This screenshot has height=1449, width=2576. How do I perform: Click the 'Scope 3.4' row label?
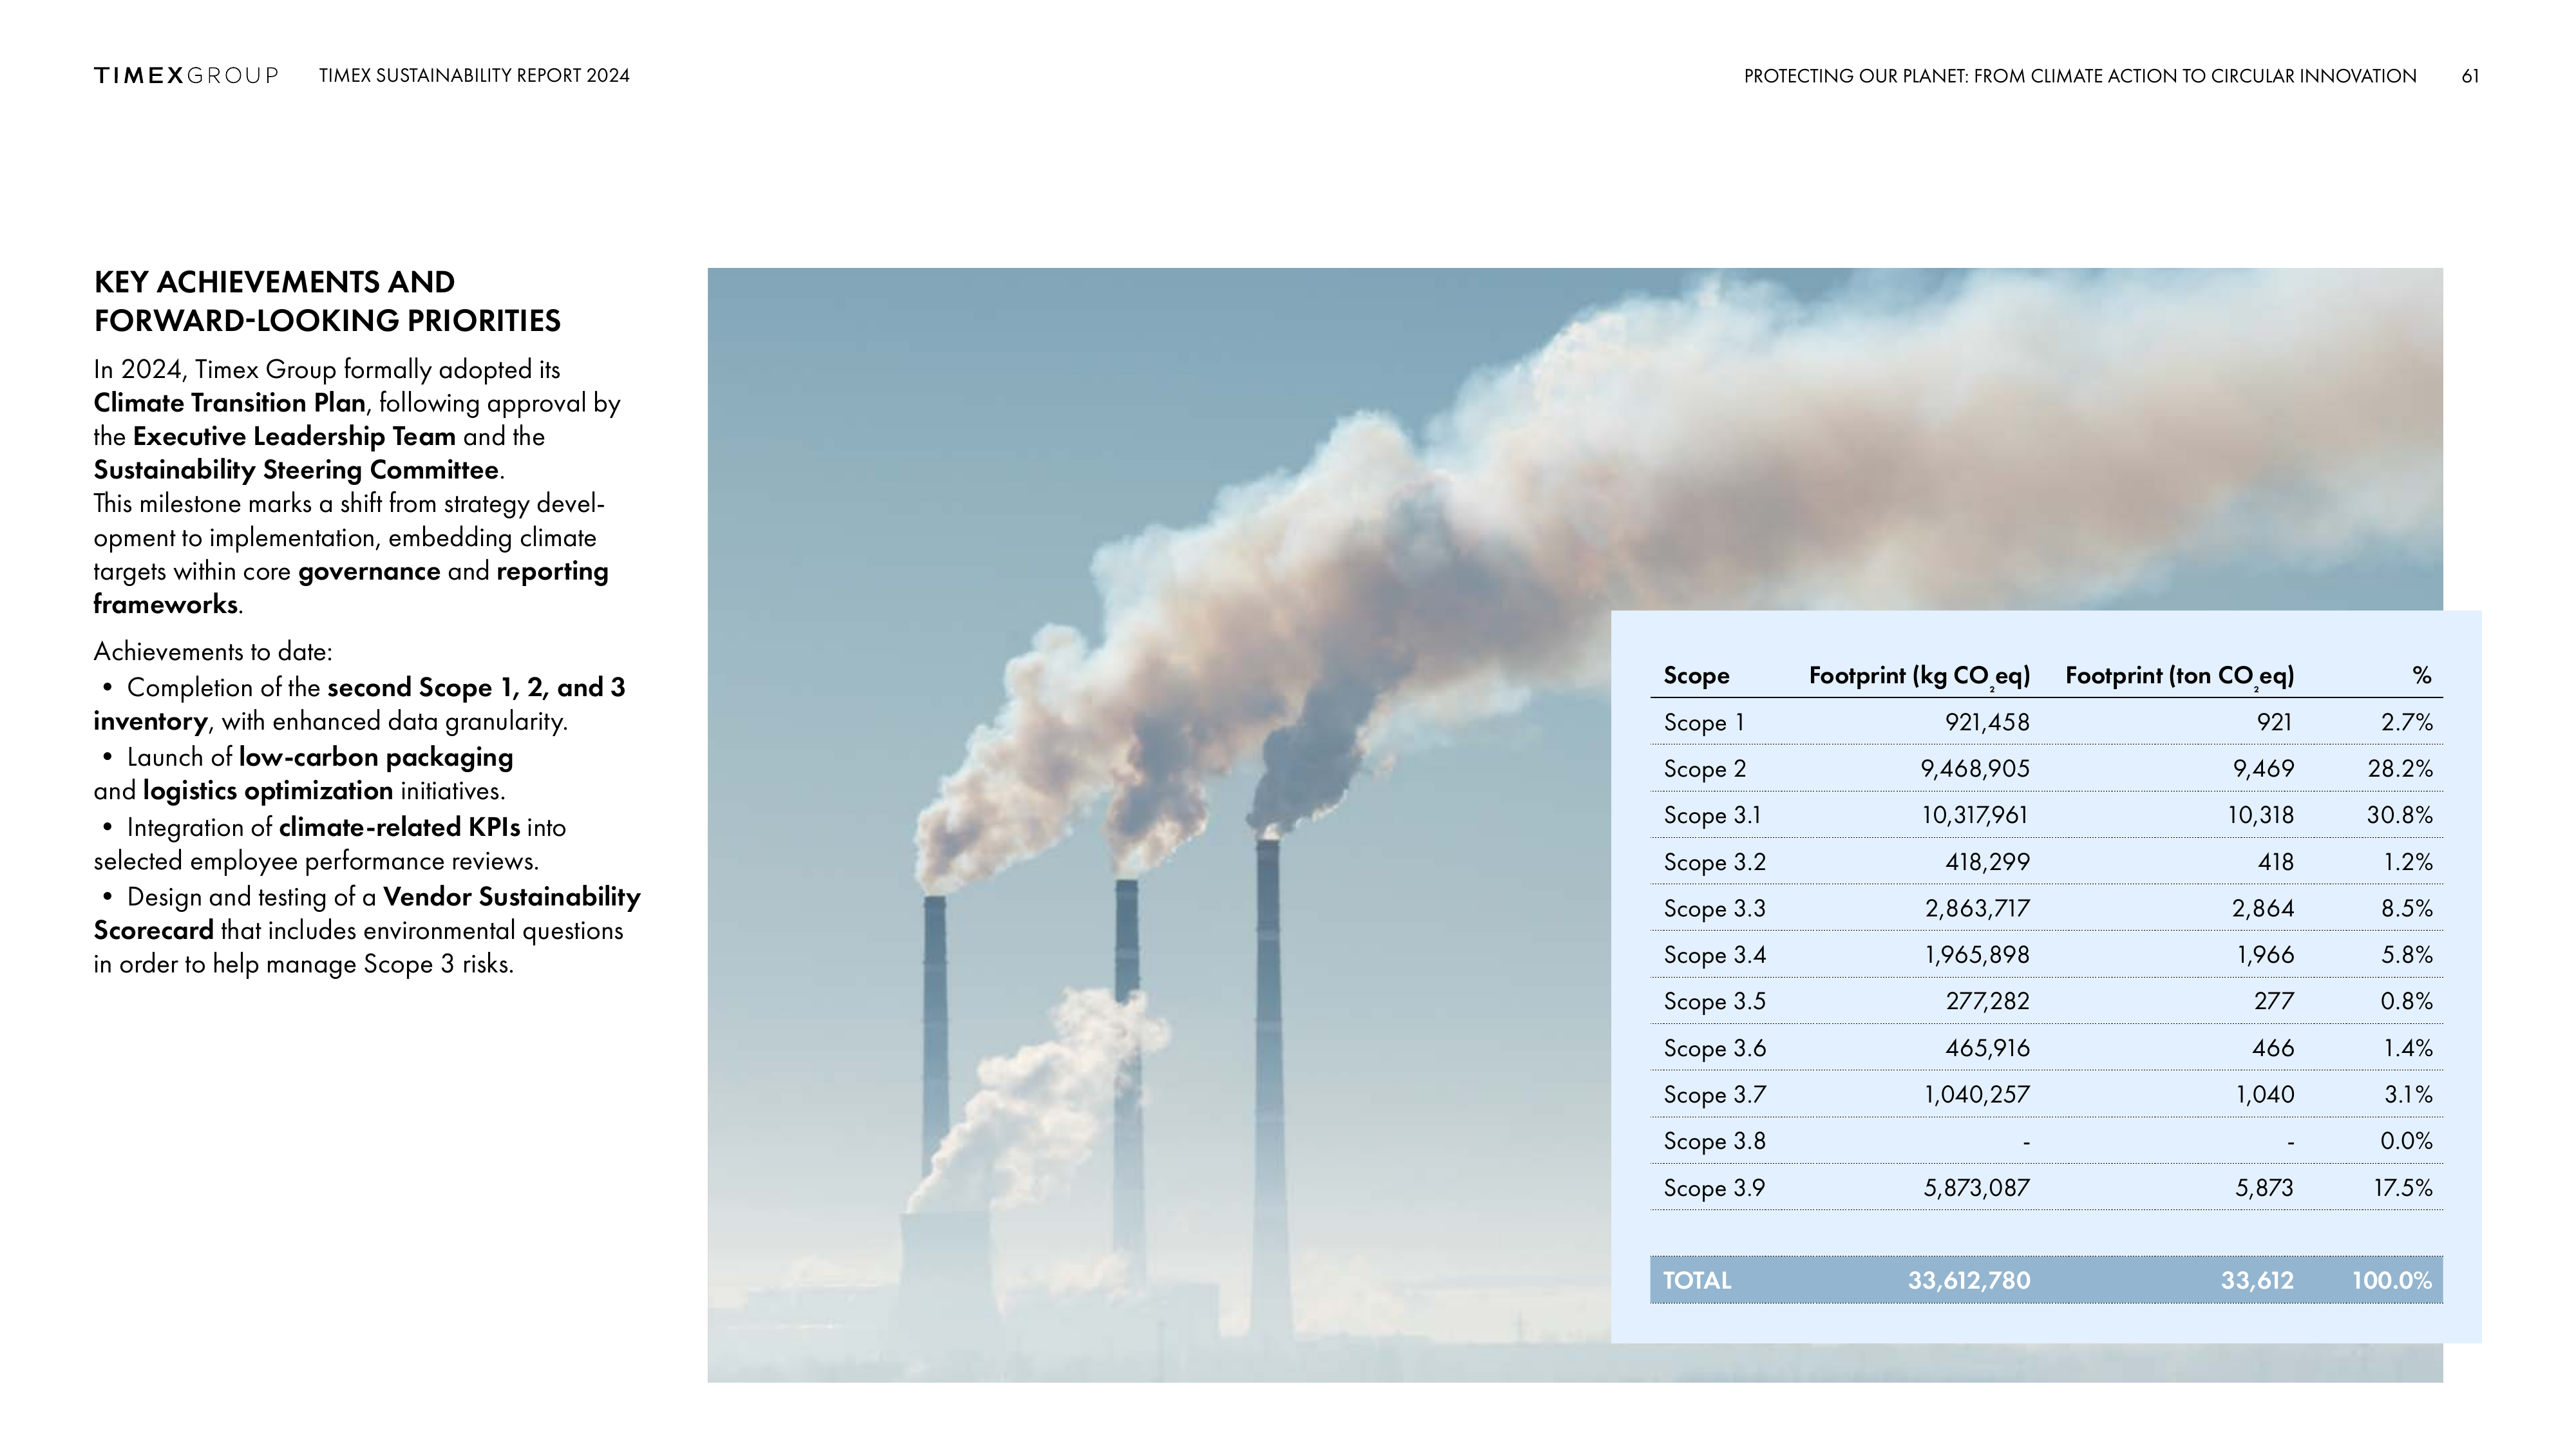pos(1714,955)
